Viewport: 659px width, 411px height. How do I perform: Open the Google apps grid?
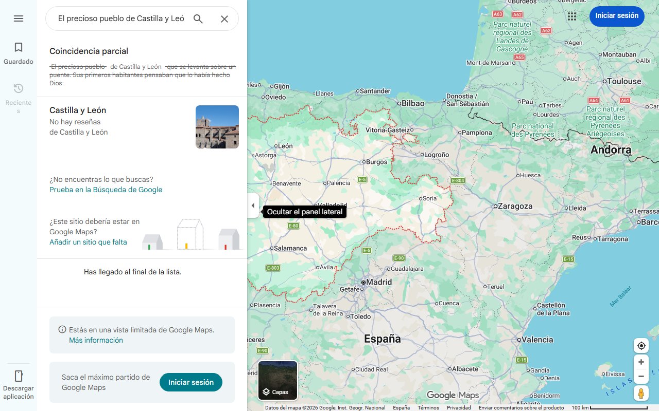coord(572,16)
